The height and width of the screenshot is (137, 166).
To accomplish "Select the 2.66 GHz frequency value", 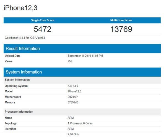I will coord(73,134).
